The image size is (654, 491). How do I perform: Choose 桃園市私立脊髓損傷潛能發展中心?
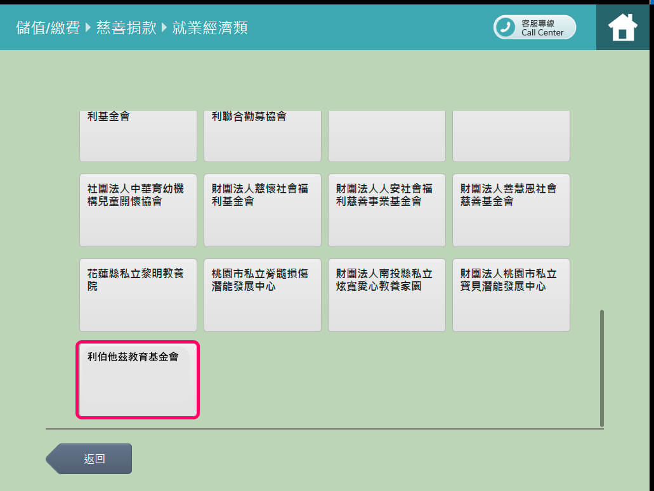pos(262,295)
